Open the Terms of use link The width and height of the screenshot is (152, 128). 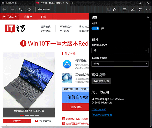click(x=99, y=109)
